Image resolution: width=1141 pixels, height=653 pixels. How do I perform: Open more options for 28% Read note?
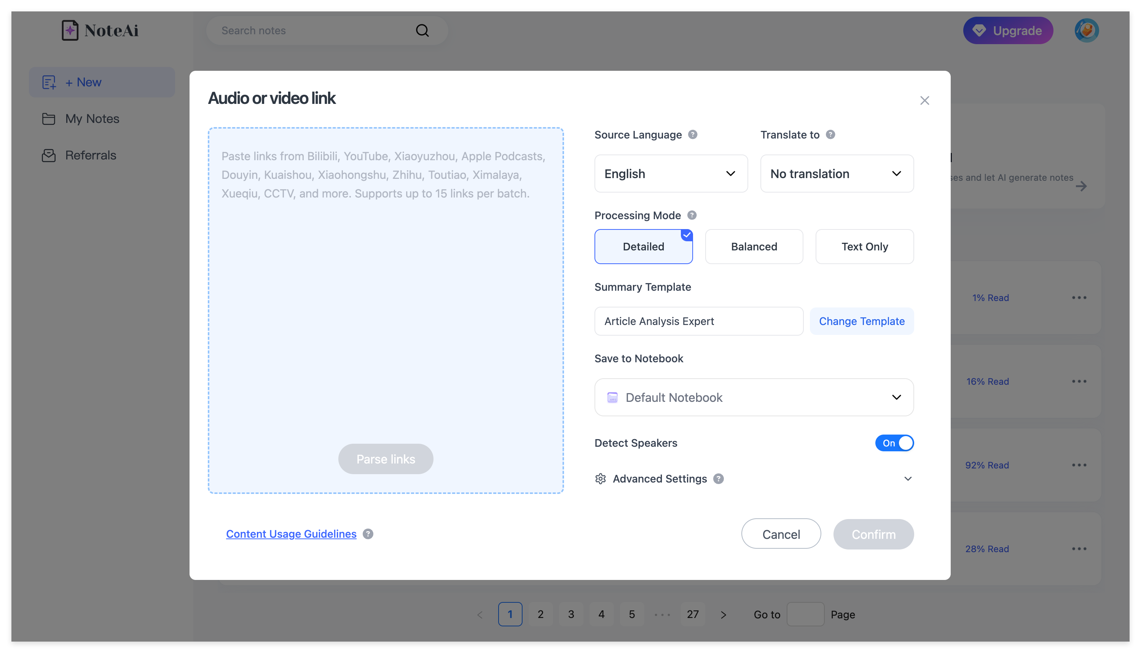(1079, 549)
